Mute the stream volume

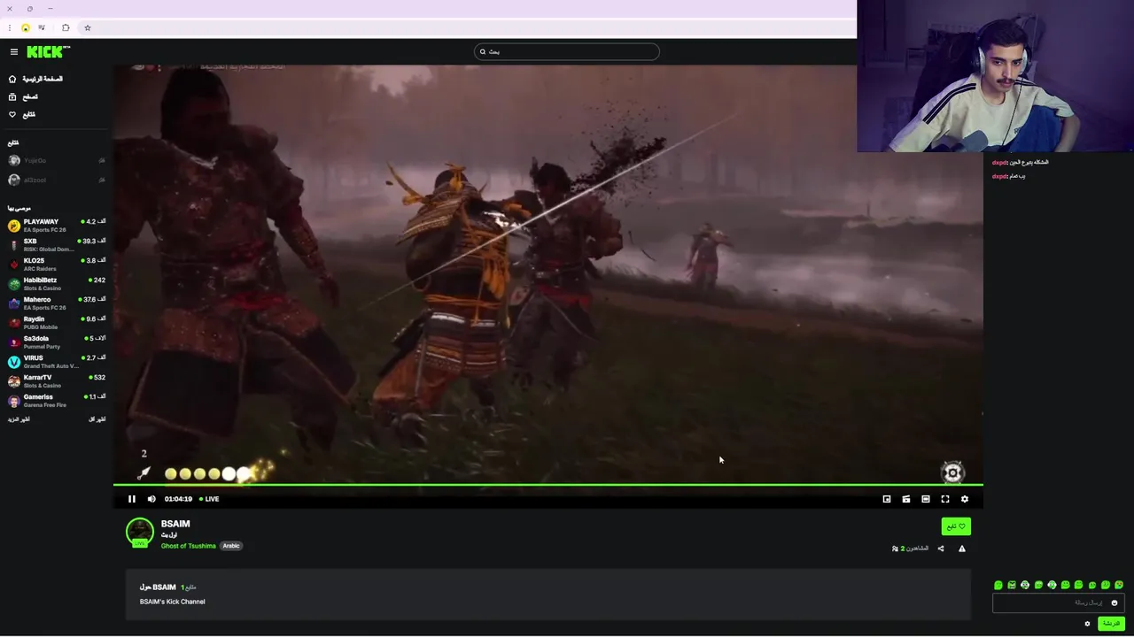click(151, 499)
